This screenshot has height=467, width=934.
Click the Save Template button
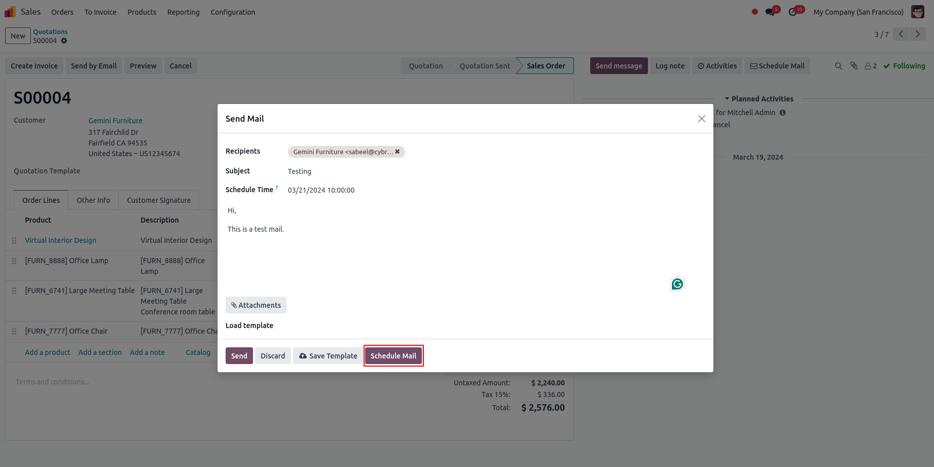pyautogui.click(x=328, y=356)
